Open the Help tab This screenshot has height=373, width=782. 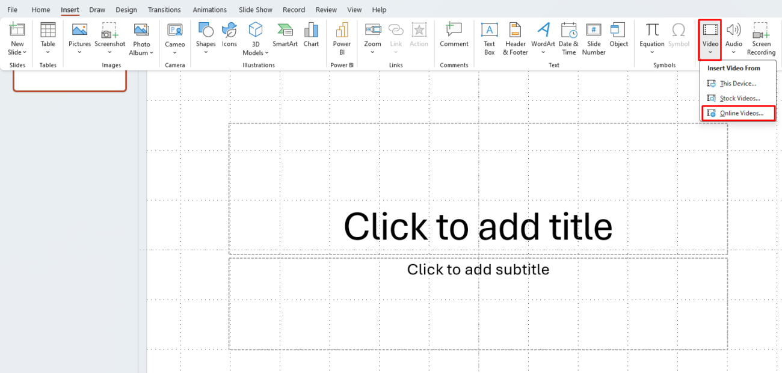[379, 10]
